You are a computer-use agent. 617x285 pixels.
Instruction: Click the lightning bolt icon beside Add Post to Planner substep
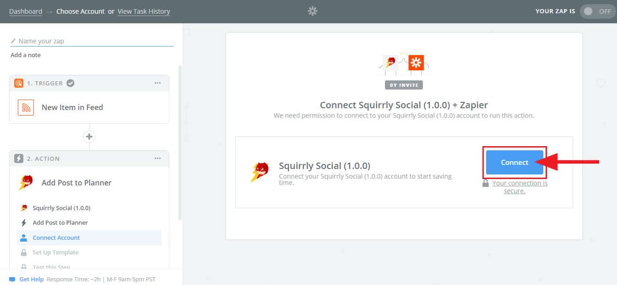(x=24, y=223)
